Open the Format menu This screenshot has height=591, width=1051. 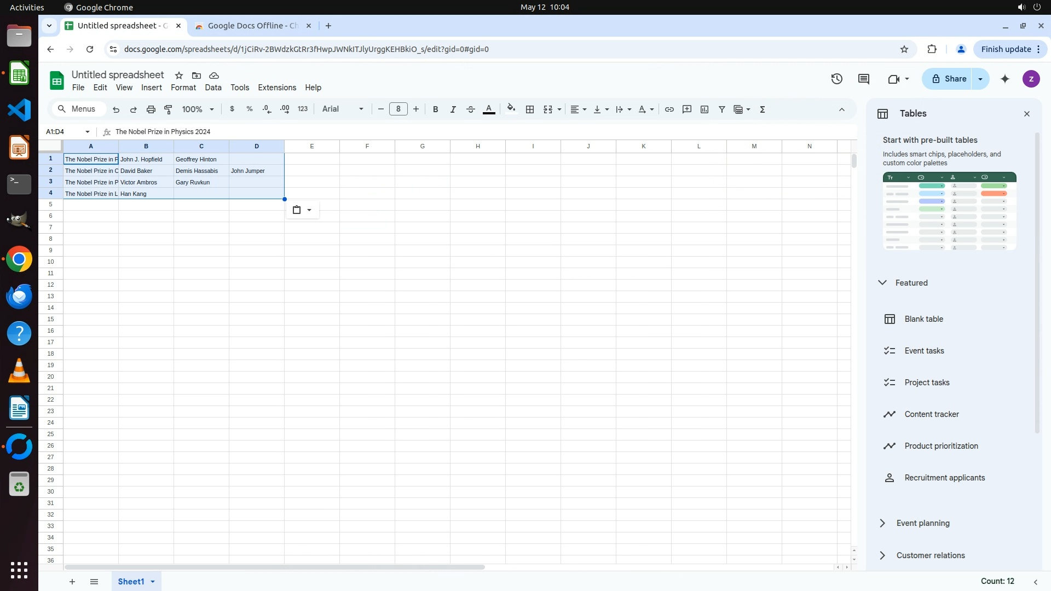(x=183, y=88)
